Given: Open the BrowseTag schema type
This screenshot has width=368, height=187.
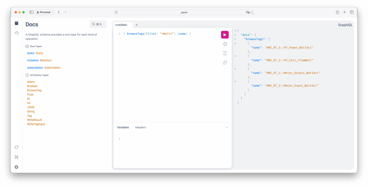Looking at the screenshot, I should tap(34, 90).
